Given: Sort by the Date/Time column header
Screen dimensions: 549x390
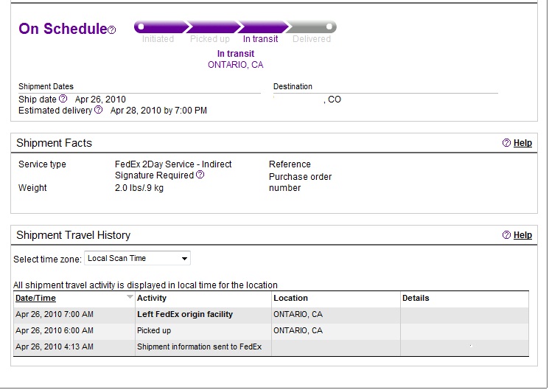Looking at the screenshot, I should (35, 299).
